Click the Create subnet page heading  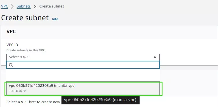click(x=25, y=18)
